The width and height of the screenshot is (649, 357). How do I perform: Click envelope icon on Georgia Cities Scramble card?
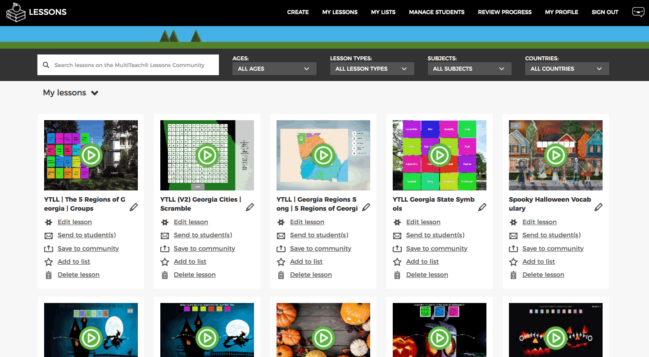(x=165, y=235)
